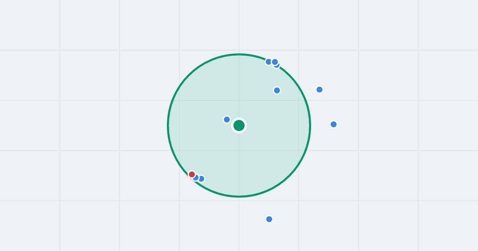
Task: Select the blue dot closest to the green center
Action: click(227, 120)
